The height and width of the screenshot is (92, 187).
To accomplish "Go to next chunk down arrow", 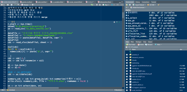I will [x=100, y=5].
